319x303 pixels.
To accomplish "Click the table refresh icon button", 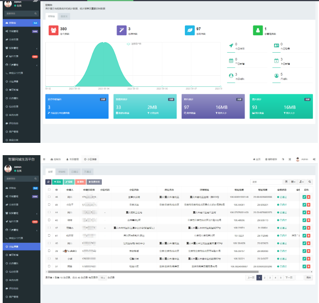I will tap(48, 182).
